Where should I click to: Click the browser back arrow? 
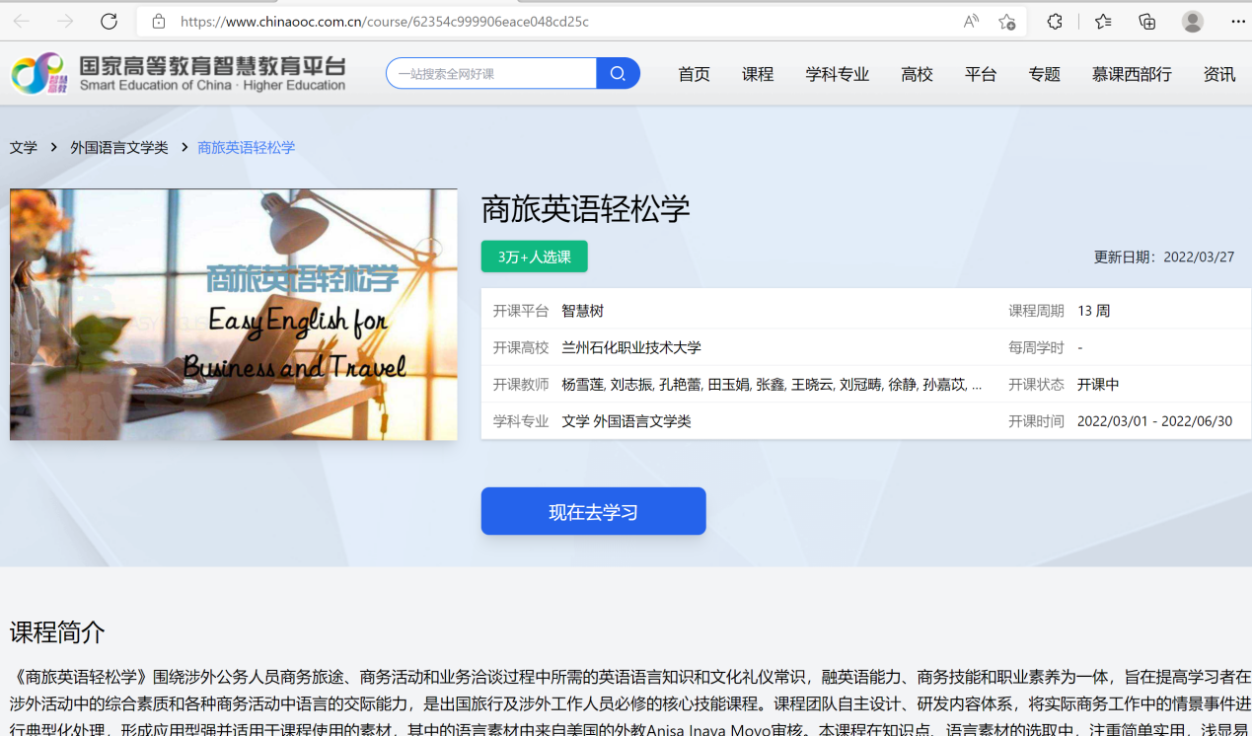click(22, 22)
